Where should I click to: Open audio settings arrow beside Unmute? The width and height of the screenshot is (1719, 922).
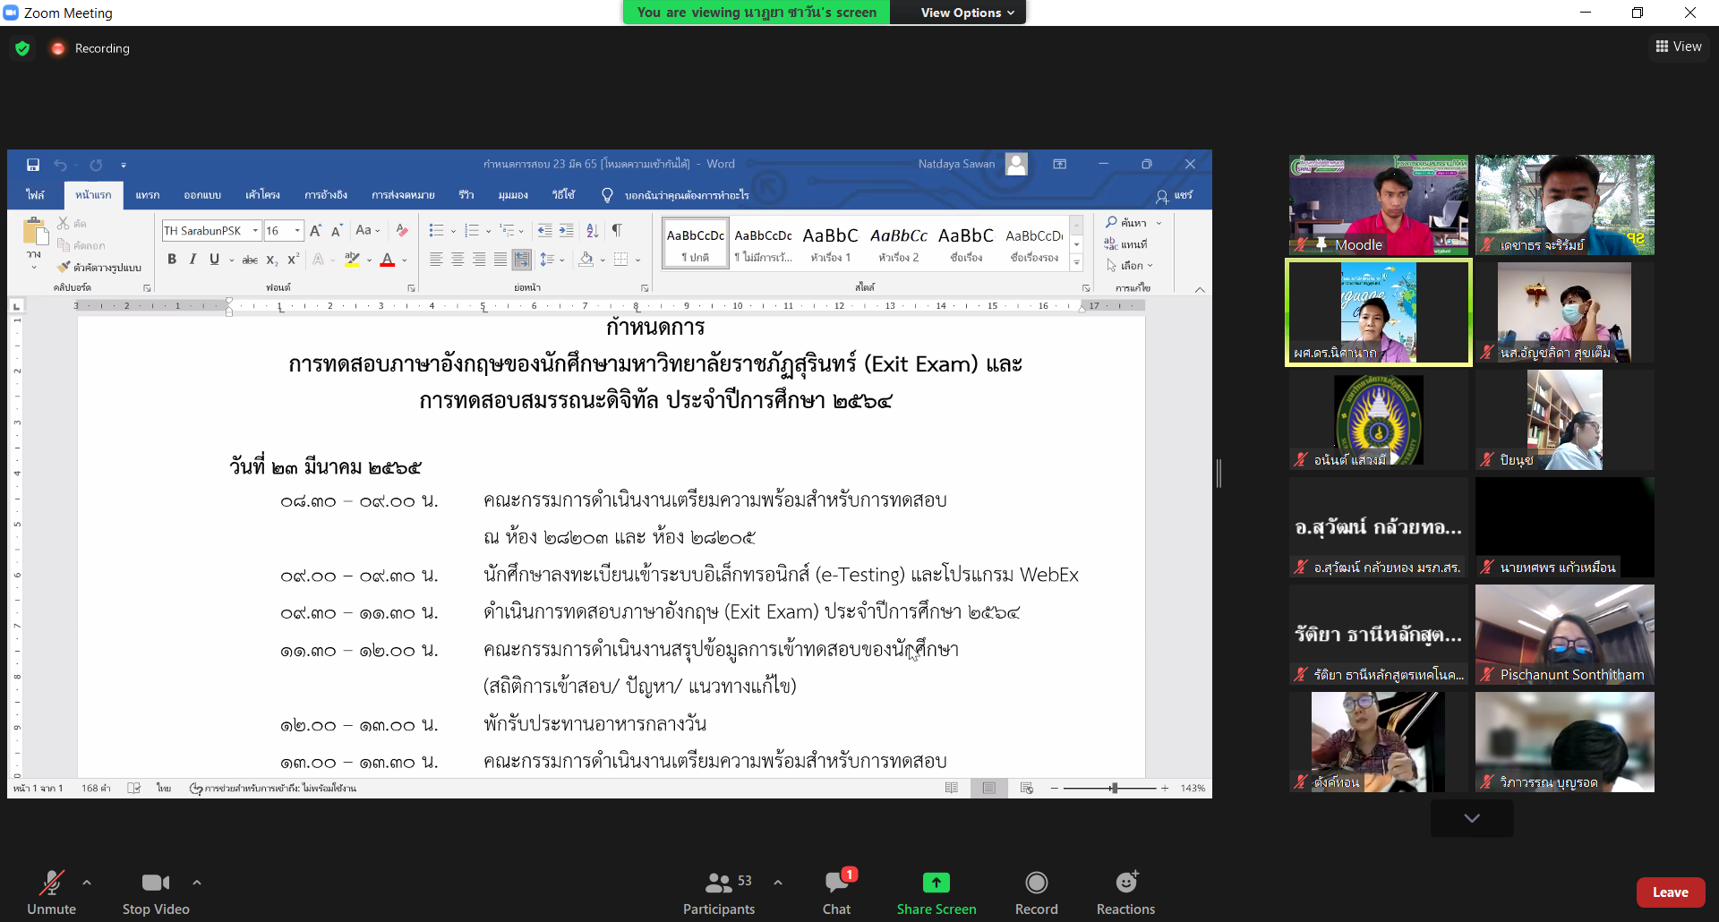pyautogui.click(x=87, y=883)
